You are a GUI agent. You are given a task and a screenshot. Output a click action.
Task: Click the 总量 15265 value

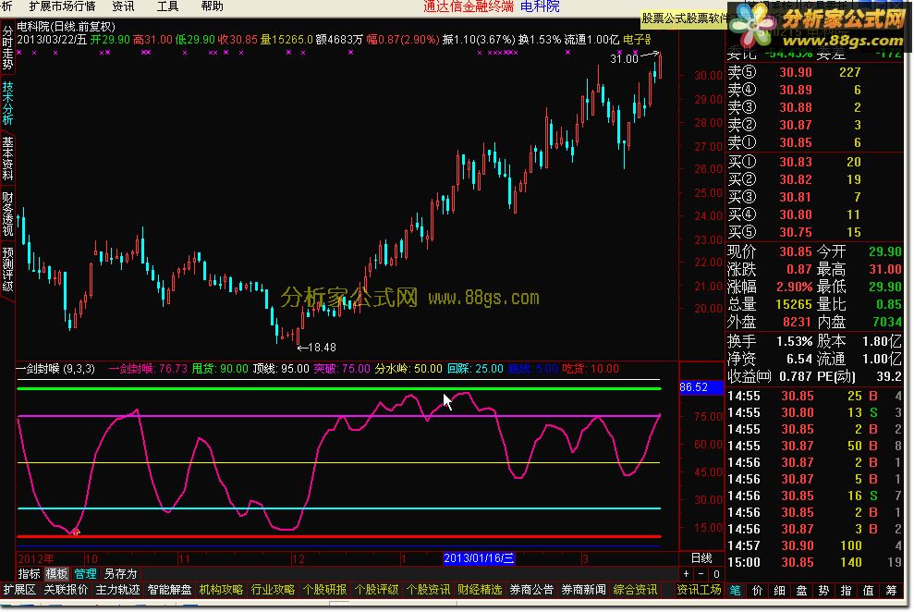[x=794, y=304]
